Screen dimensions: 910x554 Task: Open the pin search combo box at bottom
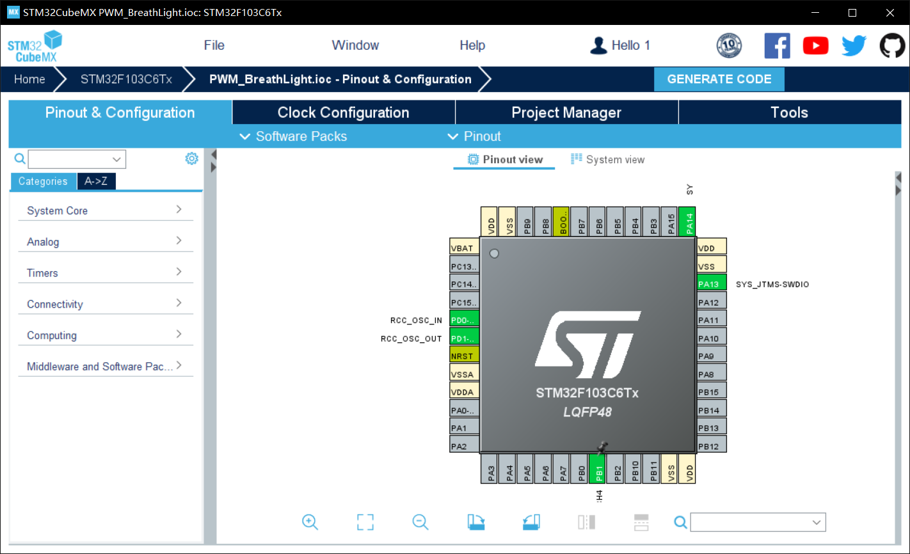[x=758, y=523]
